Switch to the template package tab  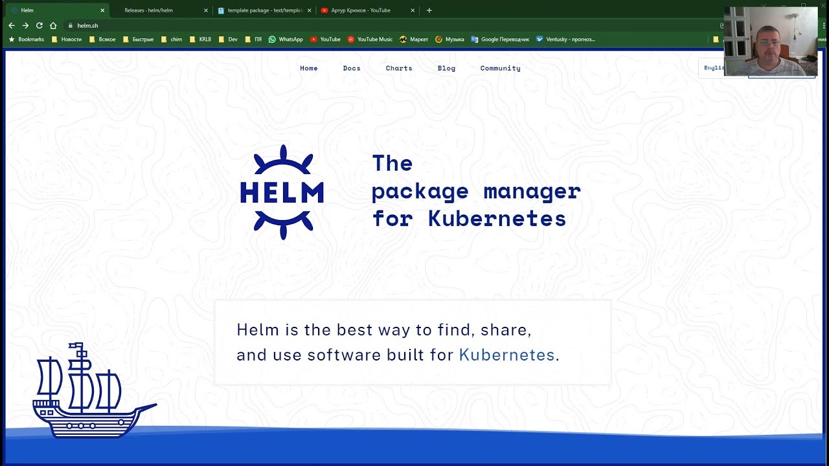pos(264,10)
